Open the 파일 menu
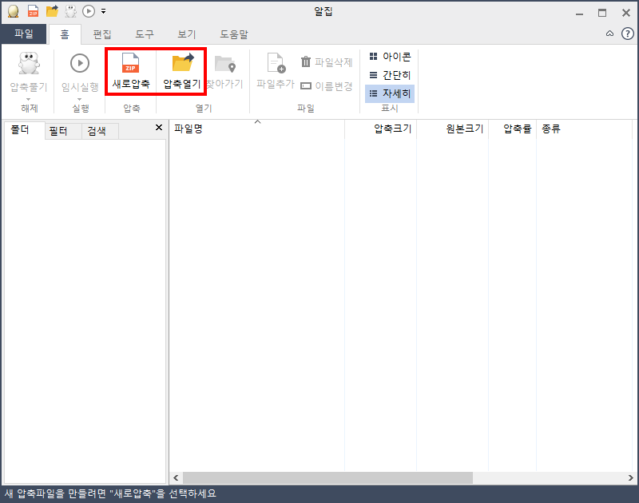 point(24,34)
